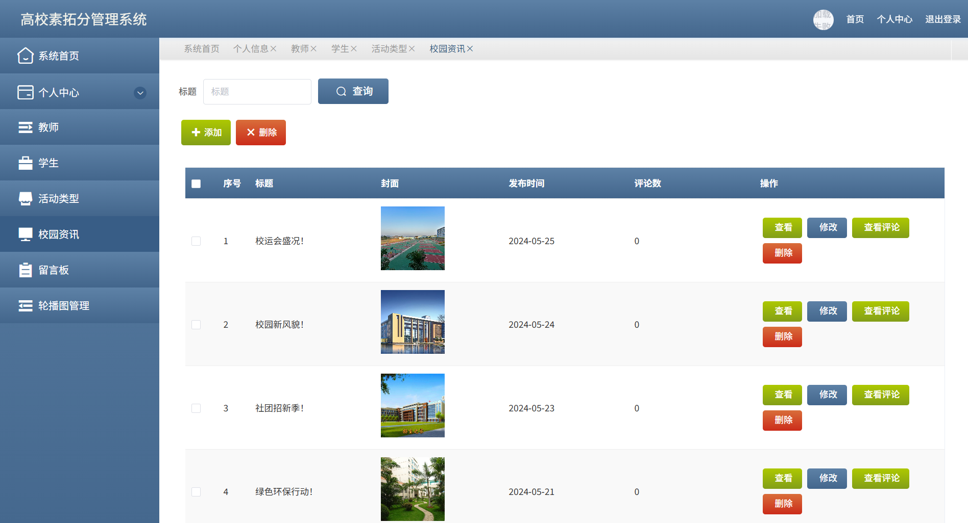Click the icon beside 轮播图管理
This screenshot has width=968, height=523.
[26, 305]
